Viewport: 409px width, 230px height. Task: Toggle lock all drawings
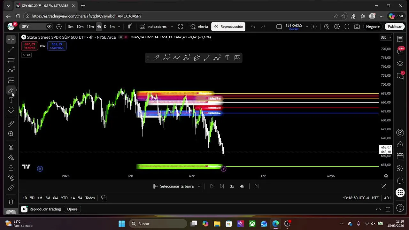pos(11,168)
